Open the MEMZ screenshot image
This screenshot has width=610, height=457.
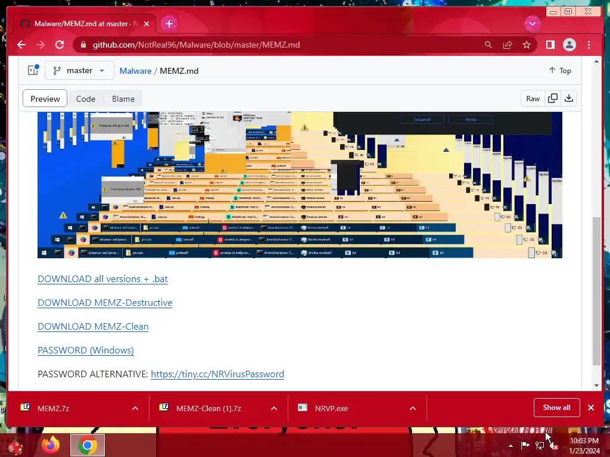(x=300, y=185)
